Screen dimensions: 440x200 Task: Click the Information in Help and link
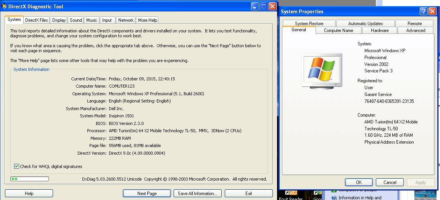[360, 197]
